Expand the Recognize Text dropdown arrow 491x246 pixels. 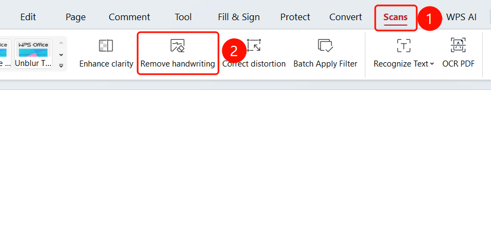click(432, 64)
